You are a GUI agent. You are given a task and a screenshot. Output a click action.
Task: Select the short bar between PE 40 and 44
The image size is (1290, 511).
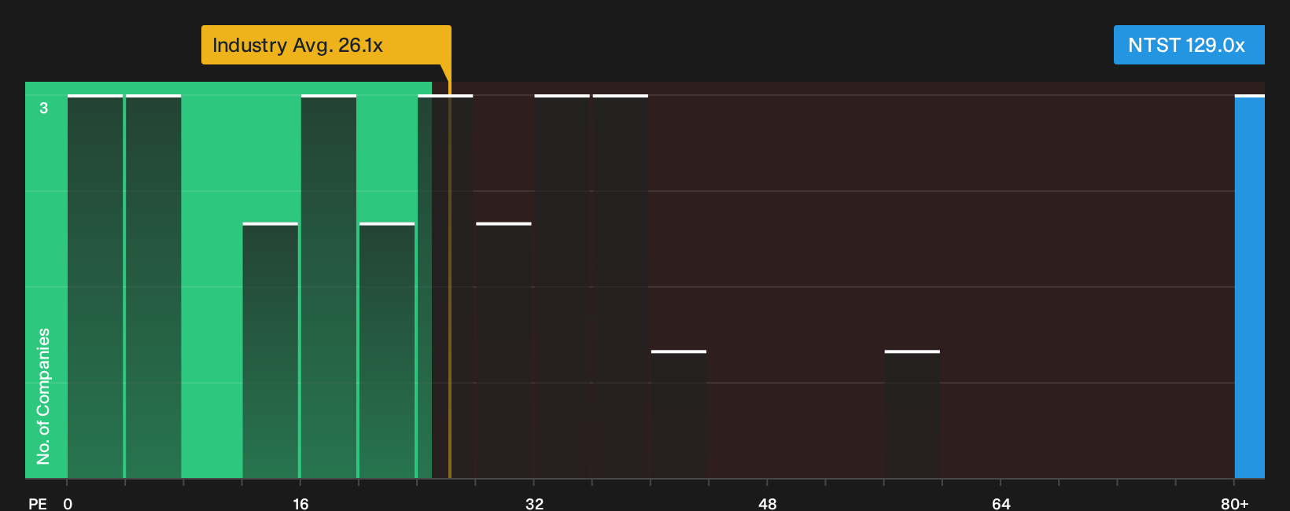click(679, 414)
